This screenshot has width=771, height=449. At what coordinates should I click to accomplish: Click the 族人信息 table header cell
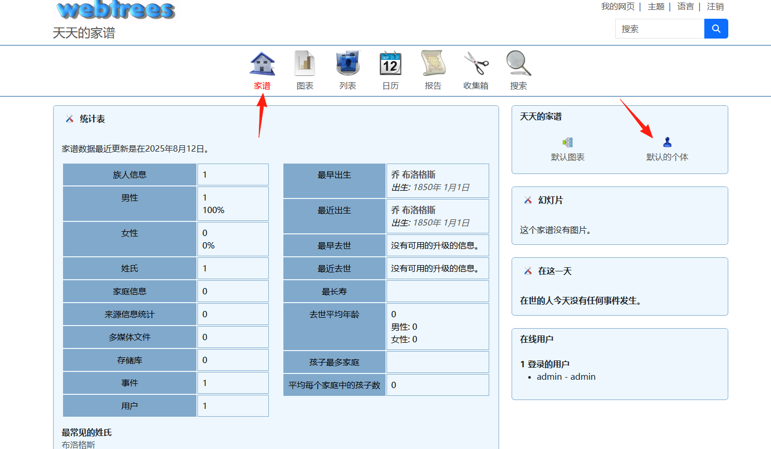[x=130, y=174]
